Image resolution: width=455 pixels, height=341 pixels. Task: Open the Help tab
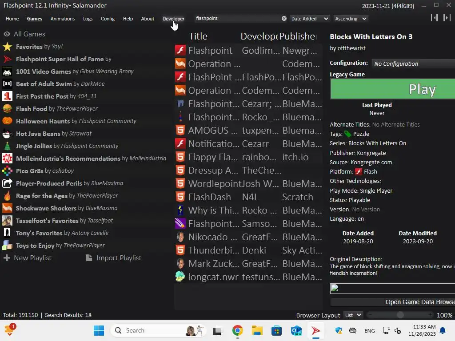tap(128, 19)
